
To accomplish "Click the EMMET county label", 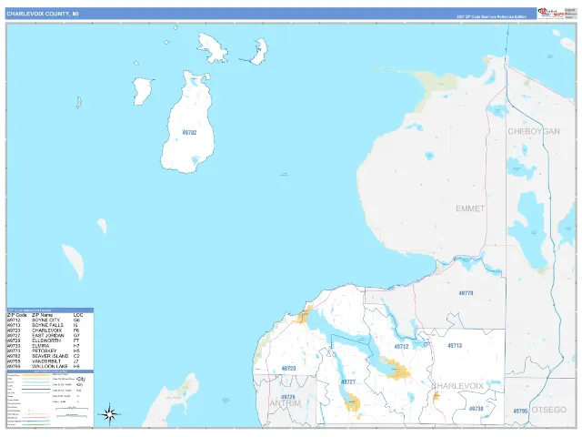I will coord(470,208).
